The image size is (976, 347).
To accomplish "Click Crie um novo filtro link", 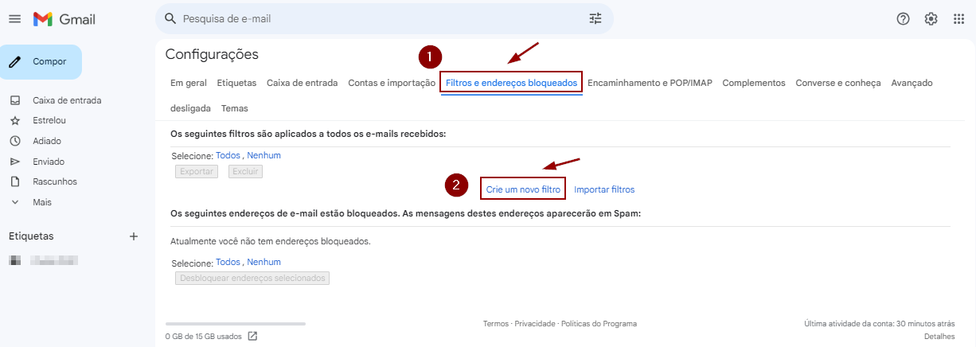I will (523, 189).
